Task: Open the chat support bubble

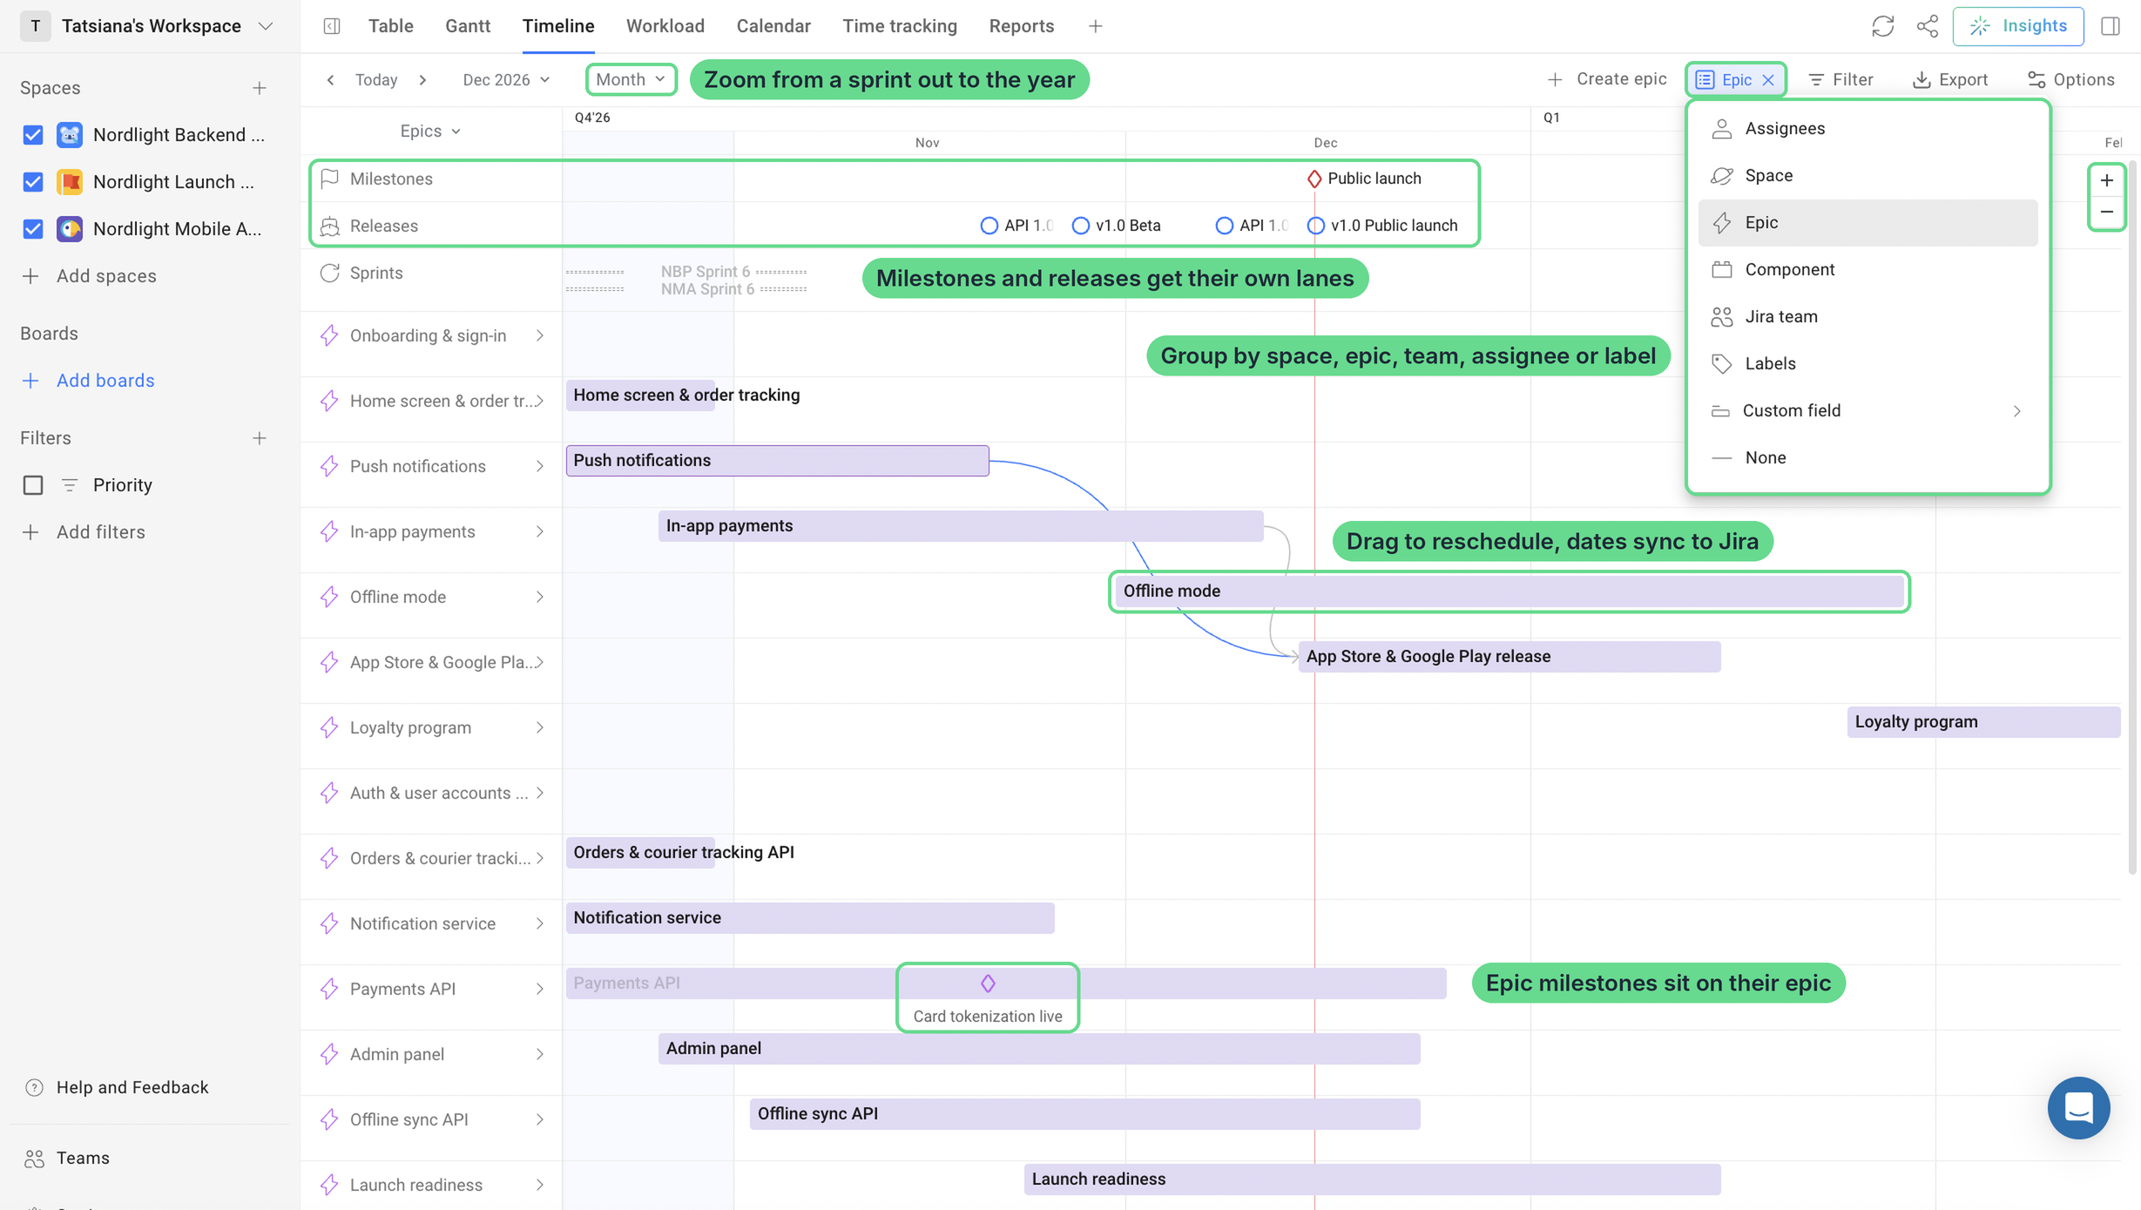Action: [2078, 1107]
